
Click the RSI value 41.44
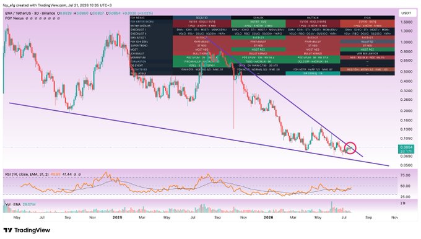67,174
